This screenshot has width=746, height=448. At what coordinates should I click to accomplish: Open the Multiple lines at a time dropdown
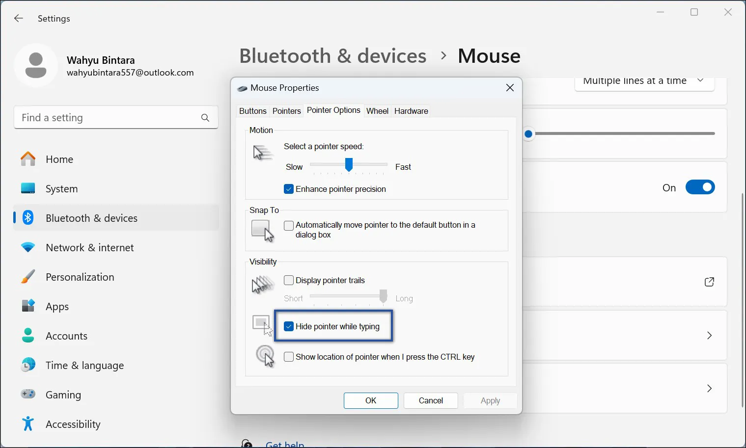click(644, 81)
